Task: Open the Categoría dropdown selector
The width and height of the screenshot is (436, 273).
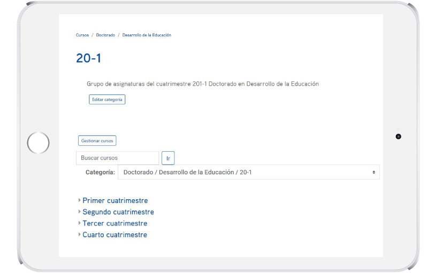Action: (x=249, y=172)
